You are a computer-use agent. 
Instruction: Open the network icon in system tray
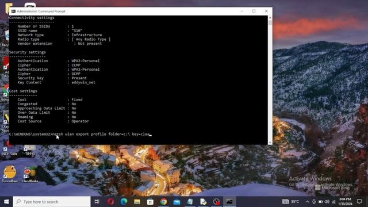click(x=333, y=202)
